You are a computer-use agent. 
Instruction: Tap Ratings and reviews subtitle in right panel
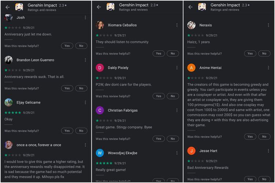pos(225,10)
